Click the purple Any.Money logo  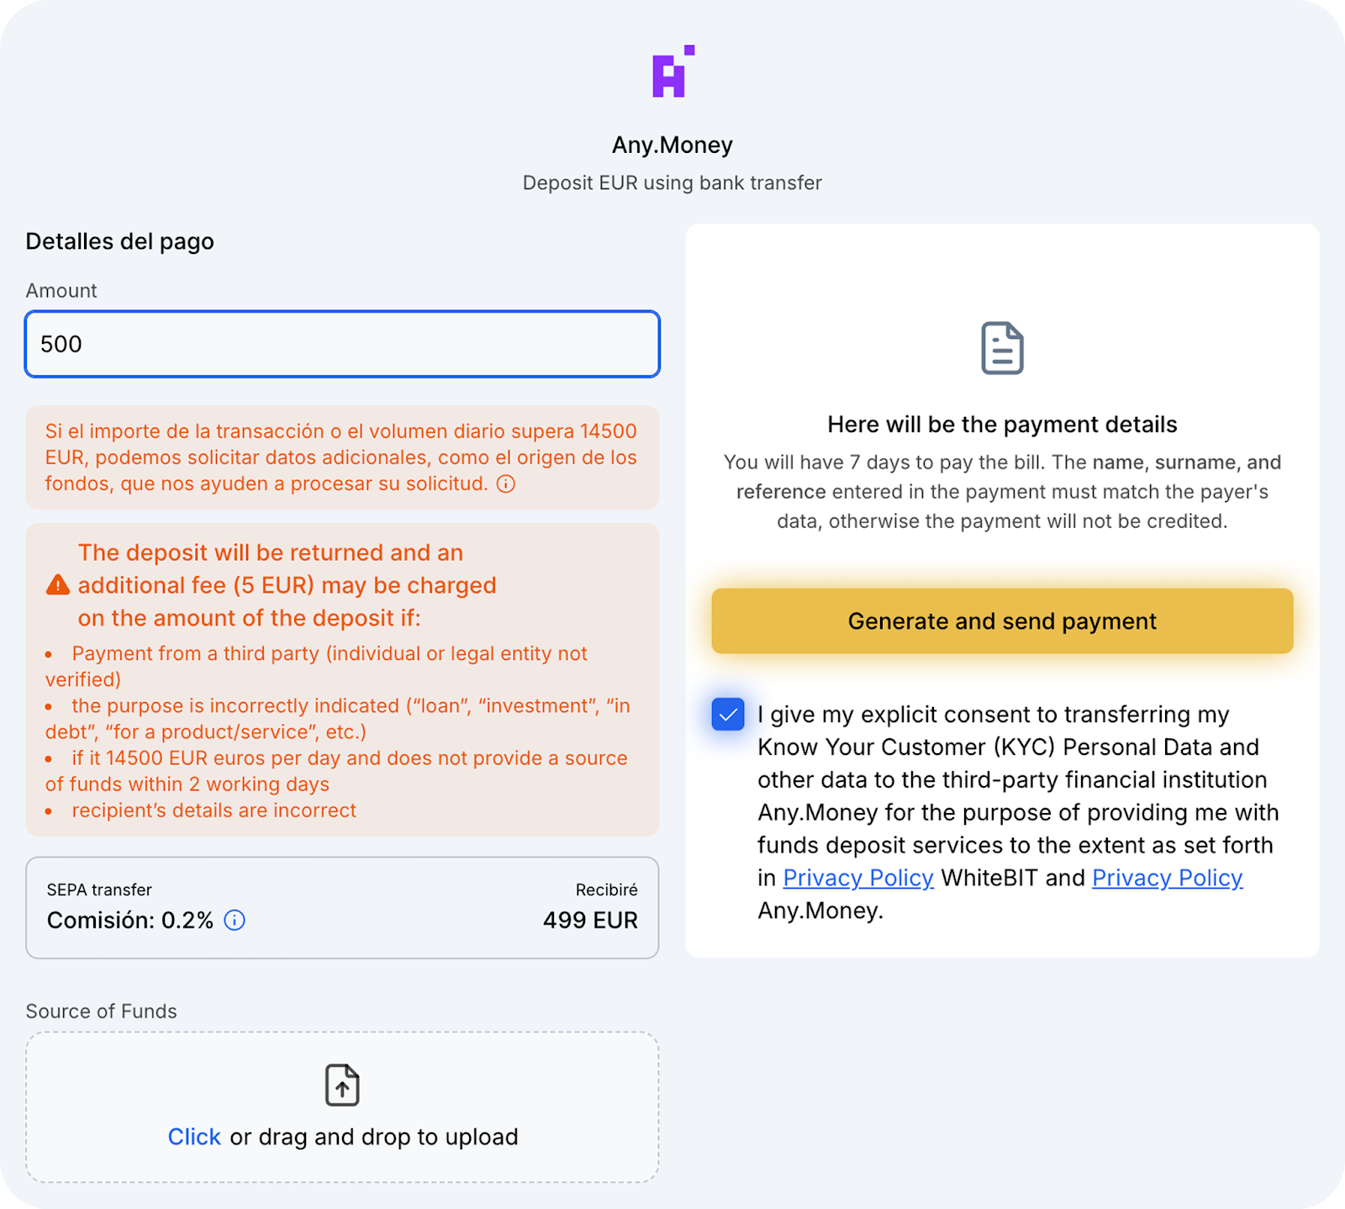pyautogui.click(x=672, y=72)
